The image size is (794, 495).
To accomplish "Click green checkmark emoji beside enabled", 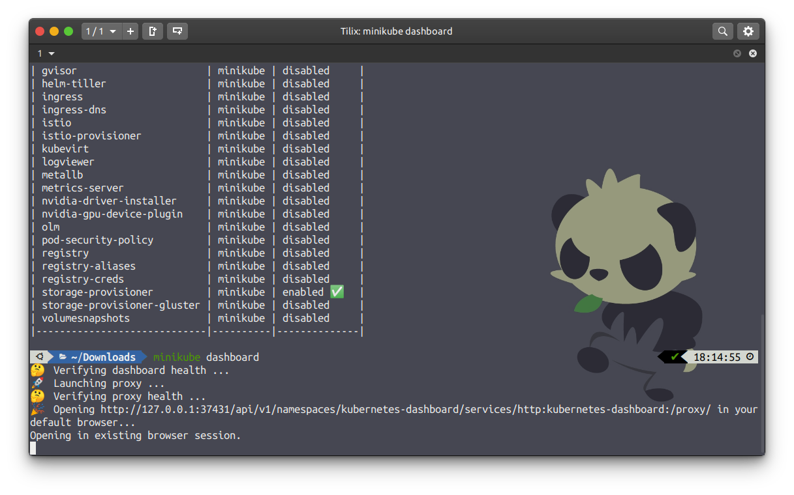I will coord(337,292).
